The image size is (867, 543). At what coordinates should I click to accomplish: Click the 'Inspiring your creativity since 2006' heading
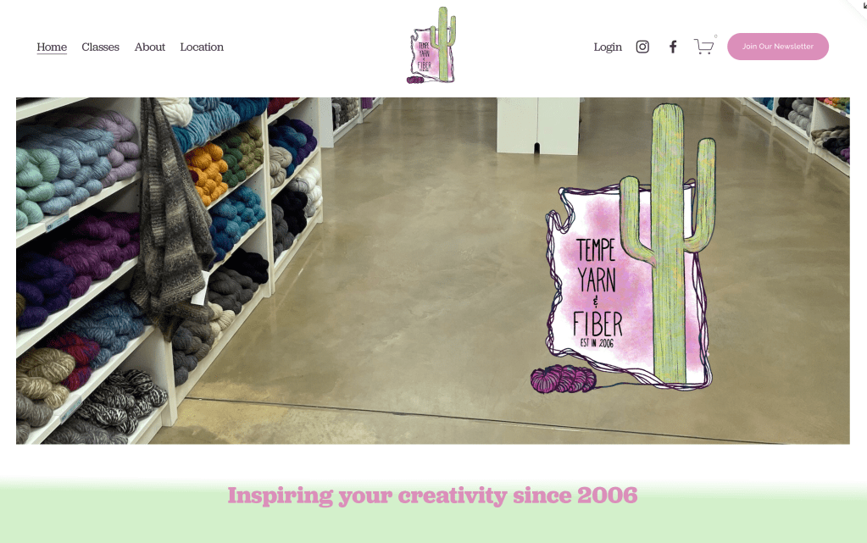tap(432, 496)
